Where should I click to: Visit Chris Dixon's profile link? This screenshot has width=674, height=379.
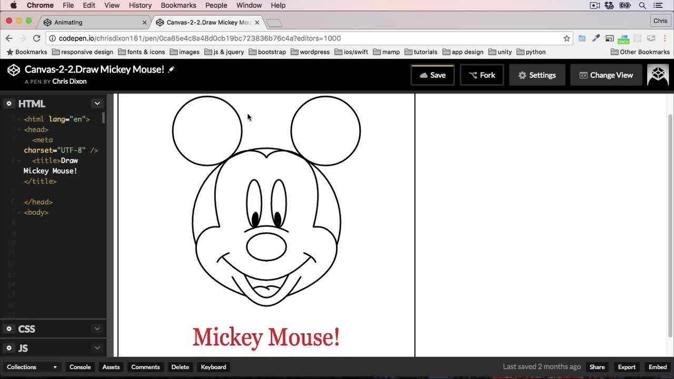(x=70, y=82)
